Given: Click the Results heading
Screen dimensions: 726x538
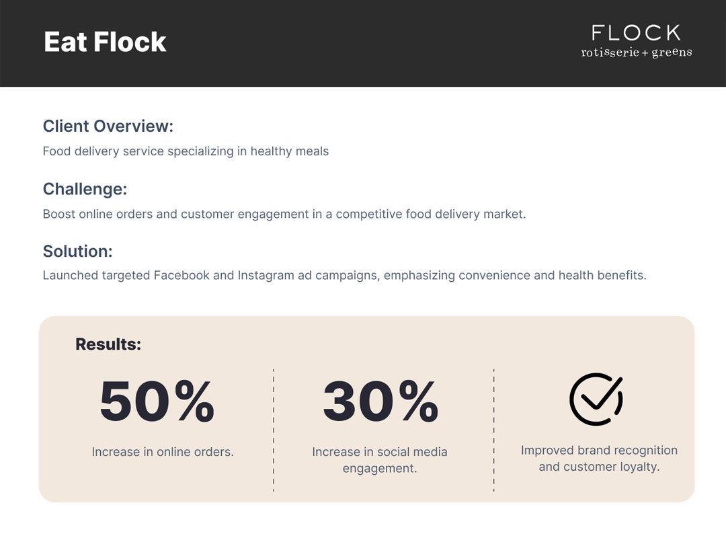Looking at the screenshot, I should (x=108, y=344).
